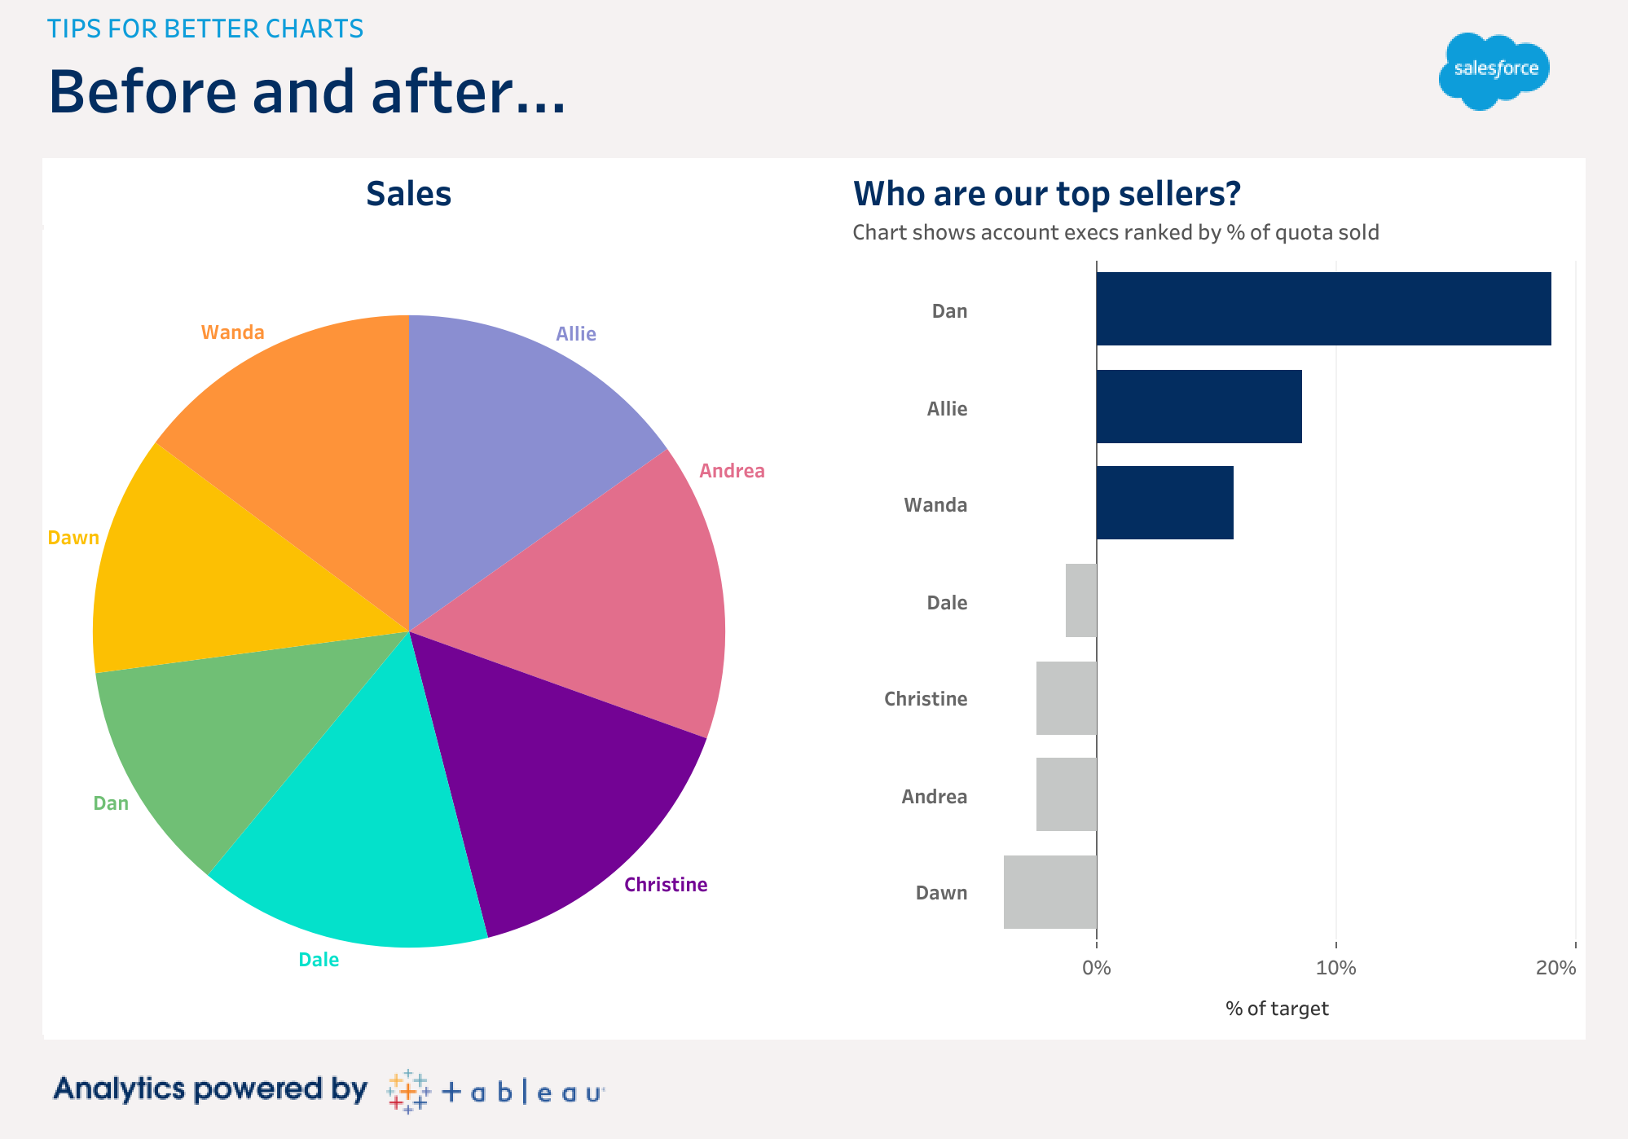Click the 'Who are our top sellers?' title

1046,194
